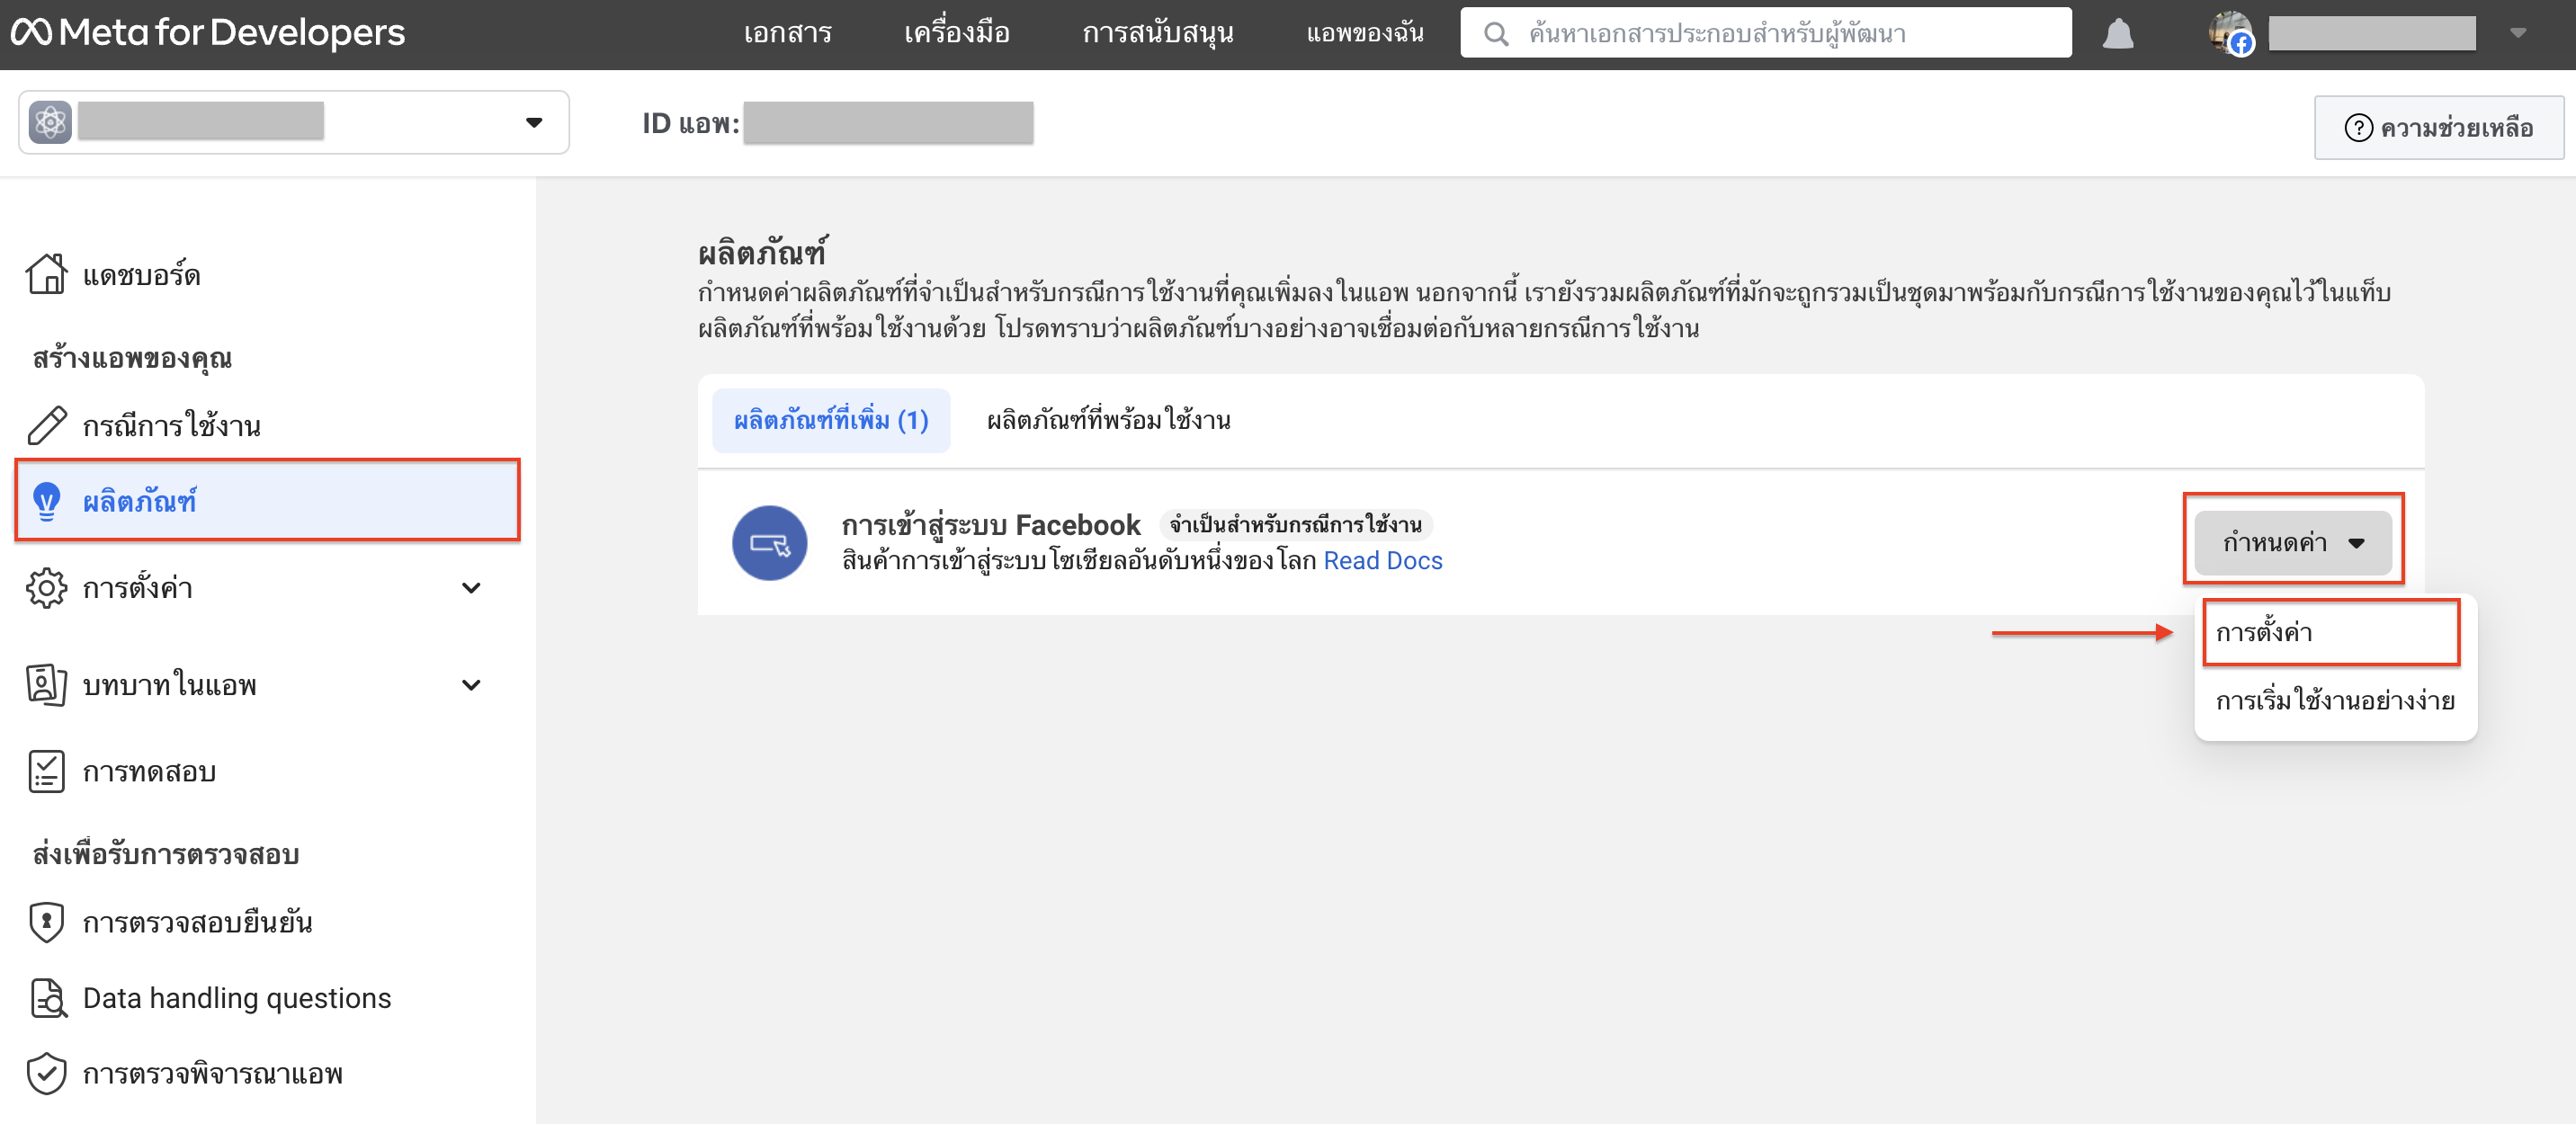This screenshot has height=1124, width=2576.
Task: Click the ความช่วยเหลือ help button
Action: [x=2438, y=128]
